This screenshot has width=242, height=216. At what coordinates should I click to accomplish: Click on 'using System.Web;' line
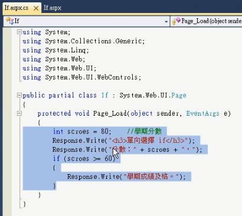[x=54, y=59]
